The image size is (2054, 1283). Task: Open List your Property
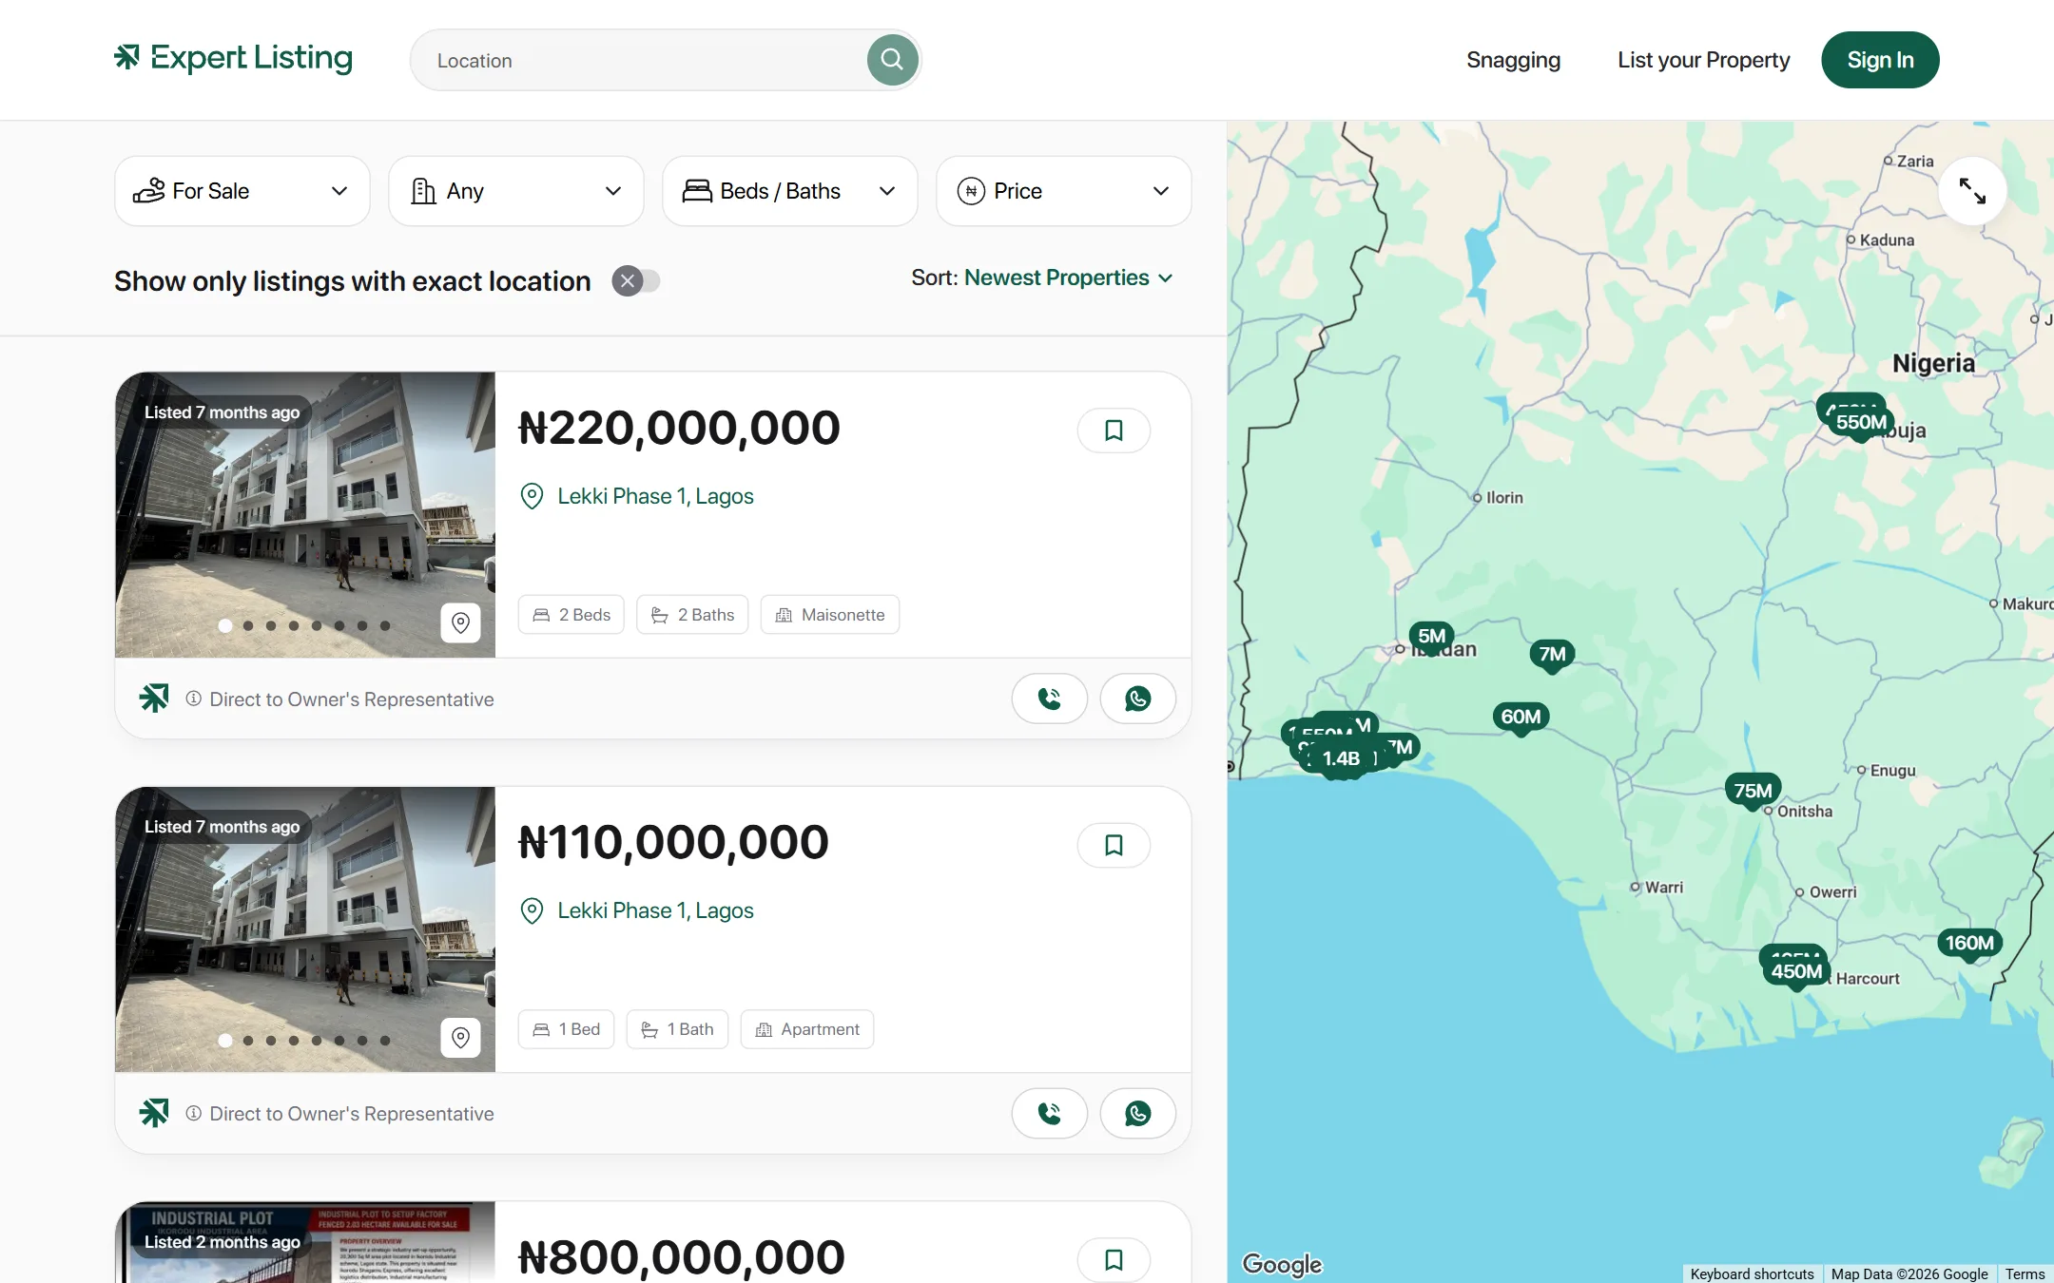click(x=1704, y=60)
